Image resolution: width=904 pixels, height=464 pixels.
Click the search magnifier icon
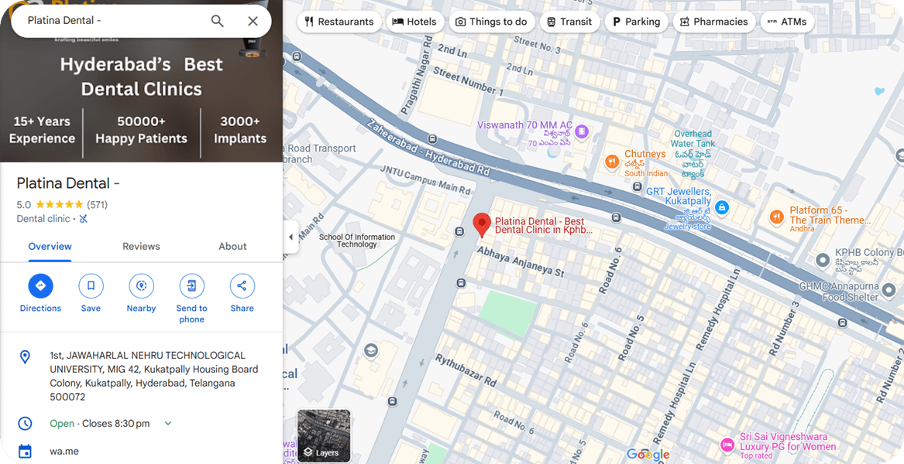tap(218, 21)
